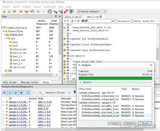160x131 pixels.
Task: Open the QAC++ 5.22 rule link
Action: point(45,102)
